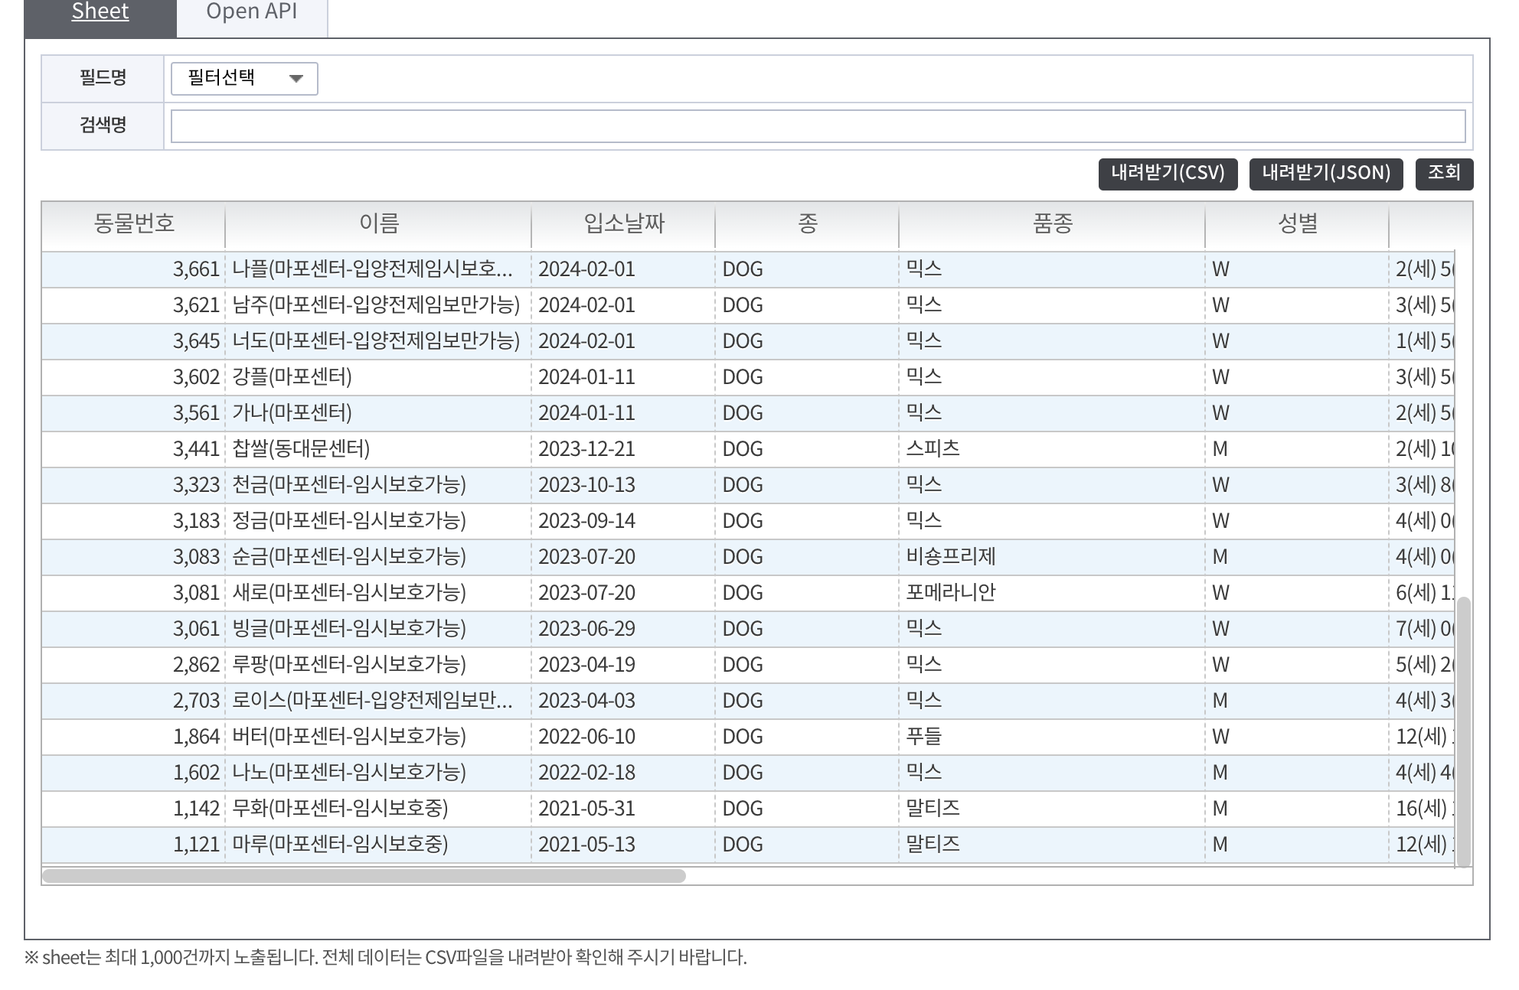Click the 종 column header
Screen dimensions: 1519x990
807,223
